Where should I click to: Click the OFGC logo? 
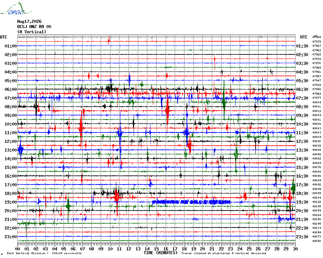pos(16,8)
